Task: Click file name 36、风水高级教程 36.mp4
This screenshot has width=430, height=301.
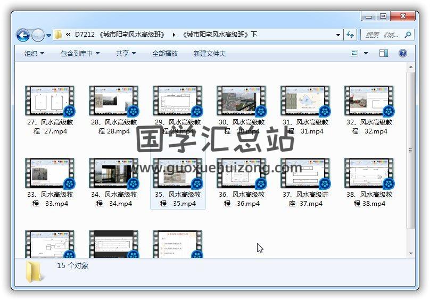Action: click(242, 199)
